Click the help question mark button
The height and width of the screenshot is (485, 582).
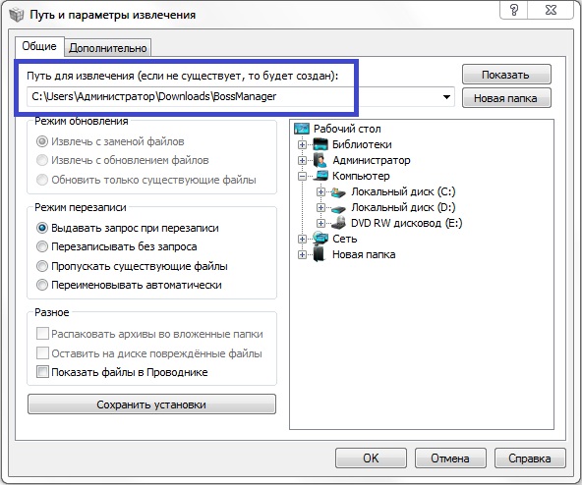point(514,10)
